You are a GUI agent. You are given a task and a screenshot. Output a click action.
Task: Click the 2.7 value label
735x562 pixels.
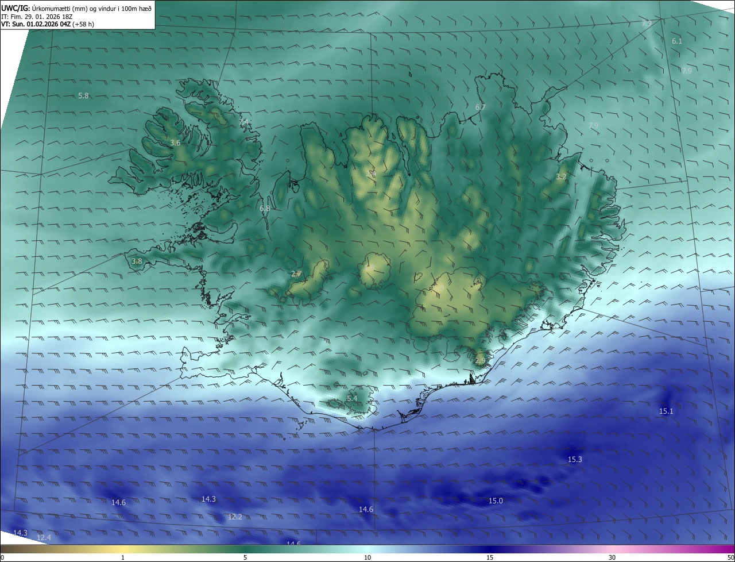[x=296, y=274]
